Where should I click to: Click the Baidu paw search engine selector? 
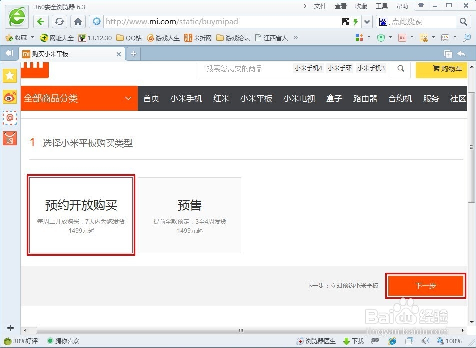(x=384, y=22)
